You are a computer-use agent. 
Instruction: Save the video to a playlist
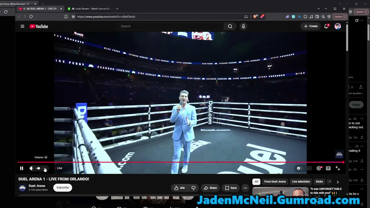231,188
